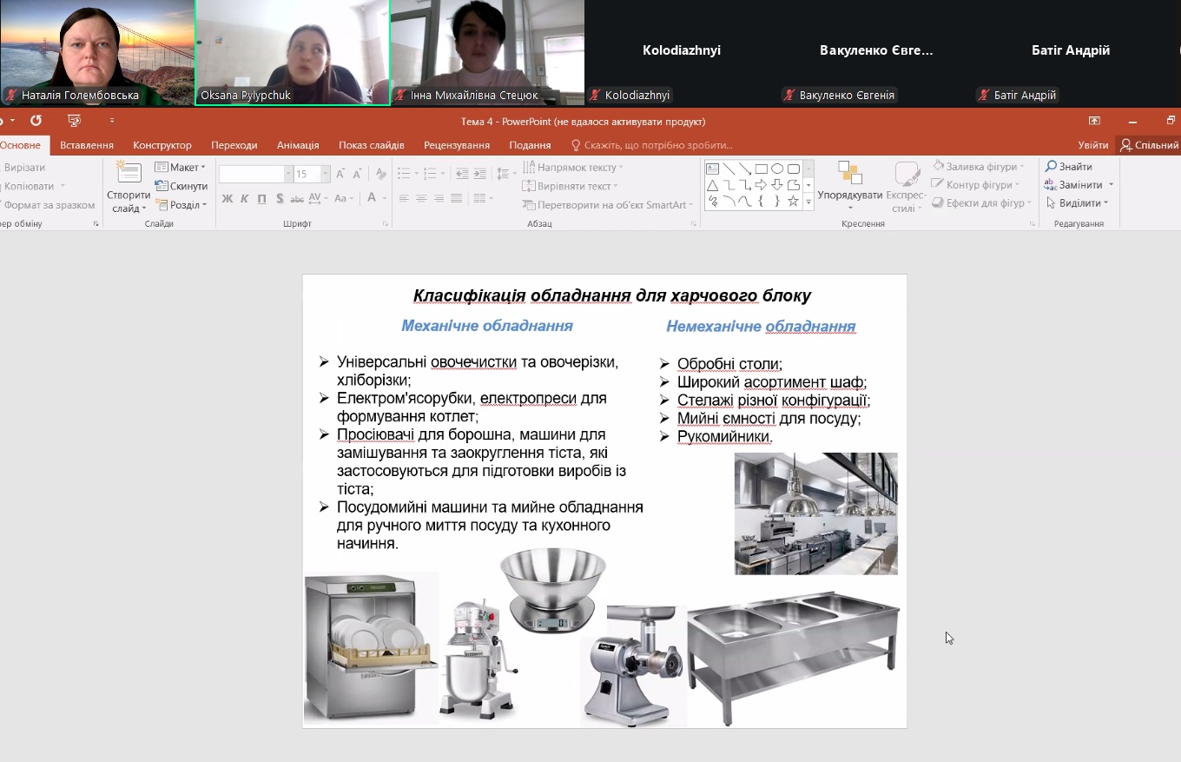Image resolution: width=1181 pixels, height=762 pixels.
Task: Click the Create Slide (Створити слайд) icon
Action: 129,174
